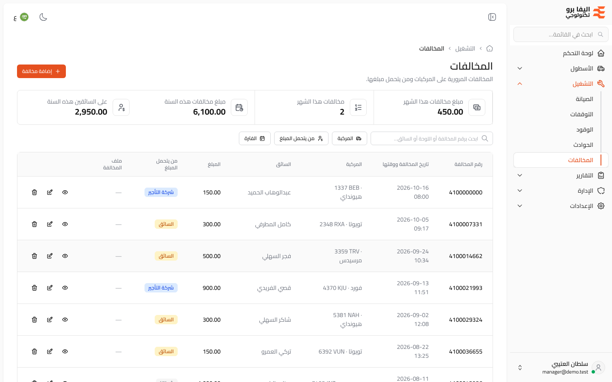
Task: Open the user account switcher سلطان العتيبي
Action: point(561,368)
